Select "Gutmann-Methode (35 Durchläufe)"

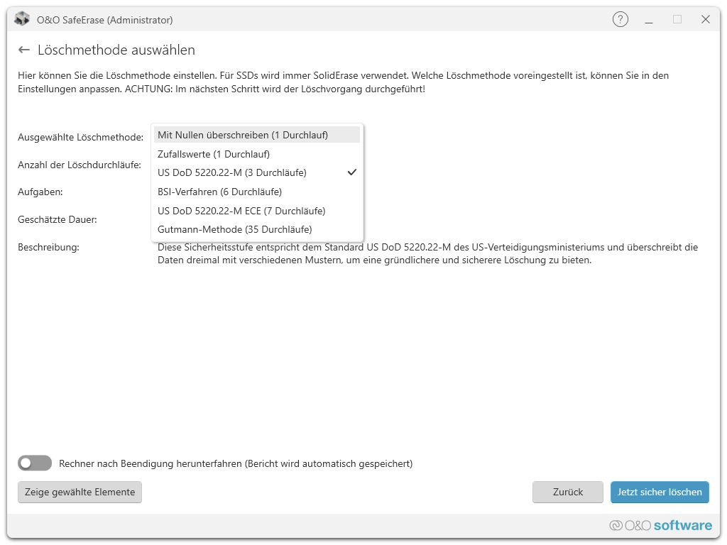point(235,229)
